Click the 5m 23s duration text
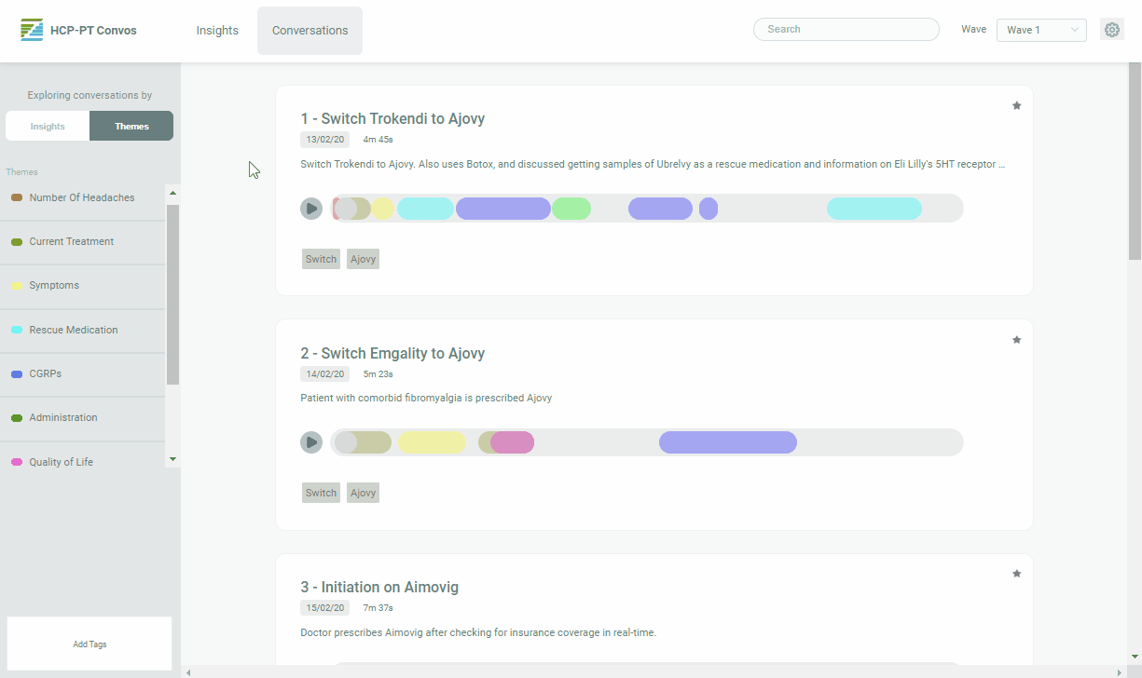 pos(378,374)
